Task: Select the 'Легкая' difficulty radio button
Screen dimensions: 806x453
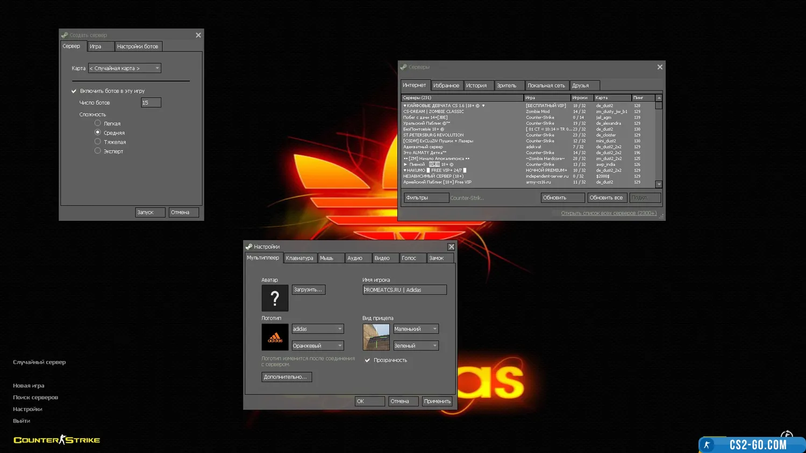Action: tap(98, 123)
